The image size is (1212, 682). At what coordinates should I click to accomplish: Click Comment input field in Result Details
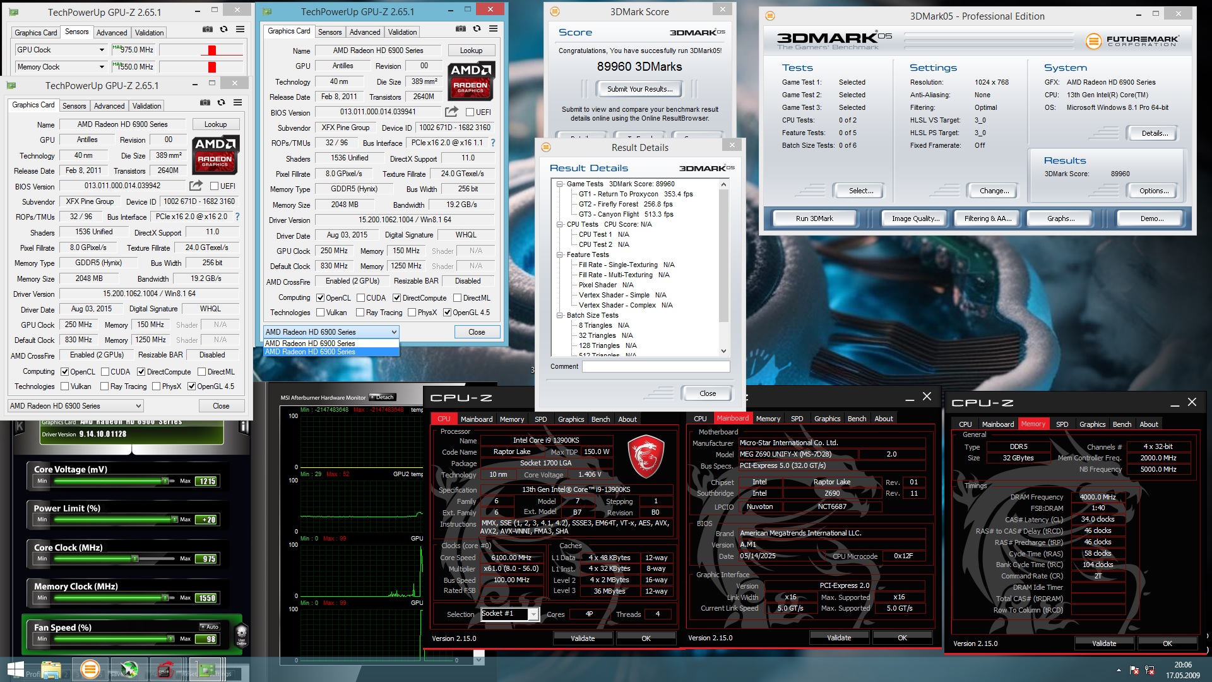click(656, 366)
